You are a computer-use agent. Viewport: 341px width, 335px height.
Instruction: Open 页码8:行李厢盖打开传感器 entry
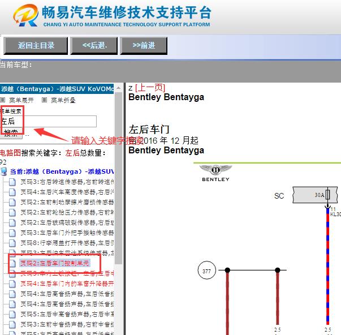(x=67, y=243)
